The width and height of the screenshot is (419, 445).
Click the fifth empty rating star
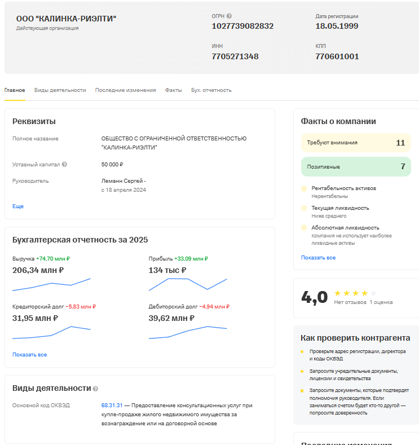pos(373,293)
